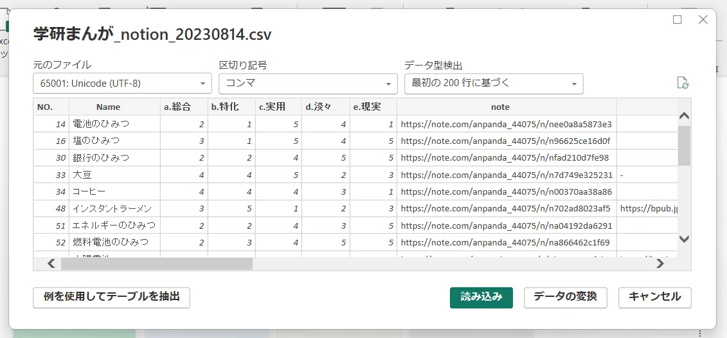Click the NO. cell with value 30

pos(51,157)
